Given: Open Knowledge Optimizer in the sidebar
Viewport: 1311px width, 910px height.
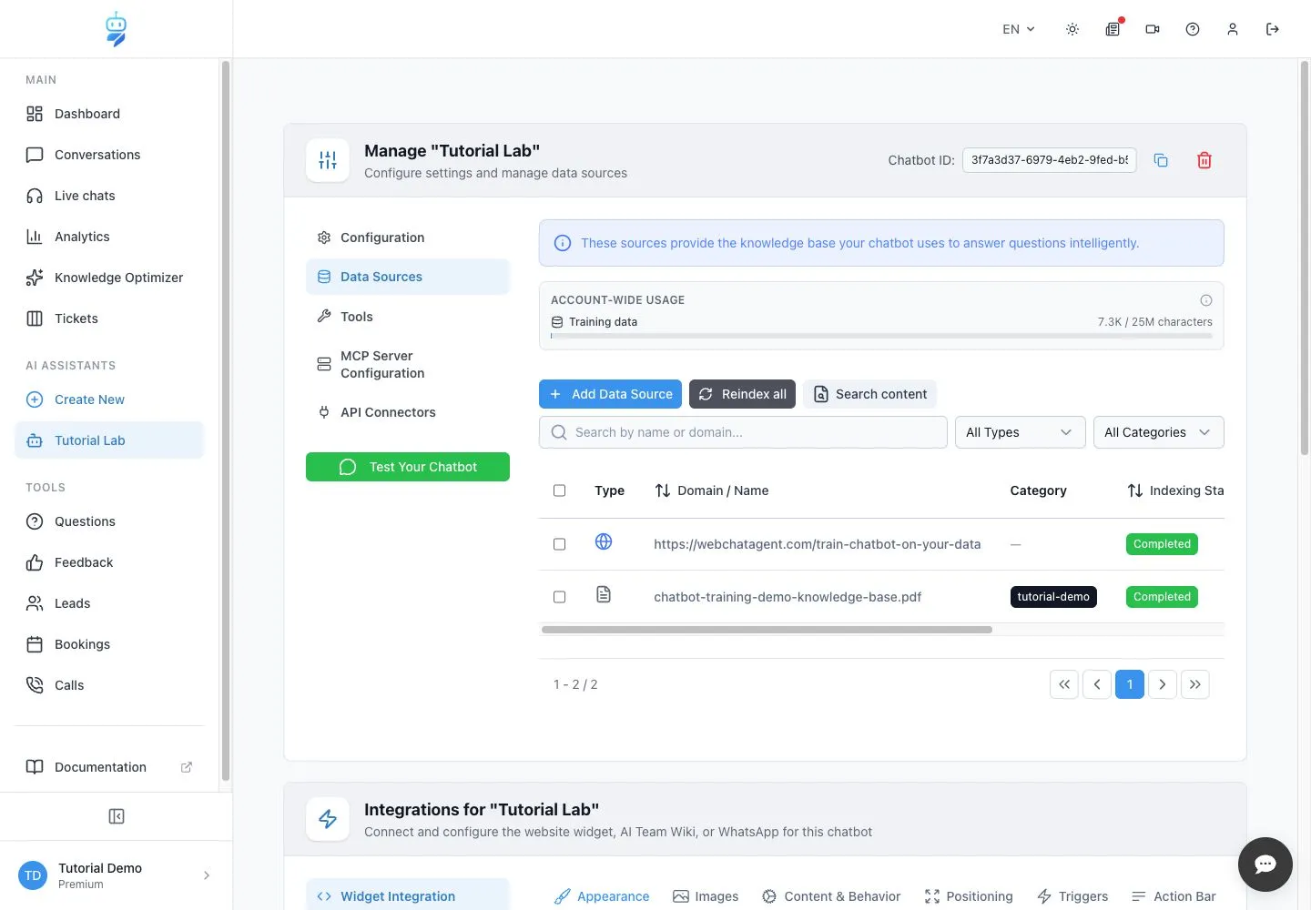Looking at the screenshot, I should coord(109,278).
